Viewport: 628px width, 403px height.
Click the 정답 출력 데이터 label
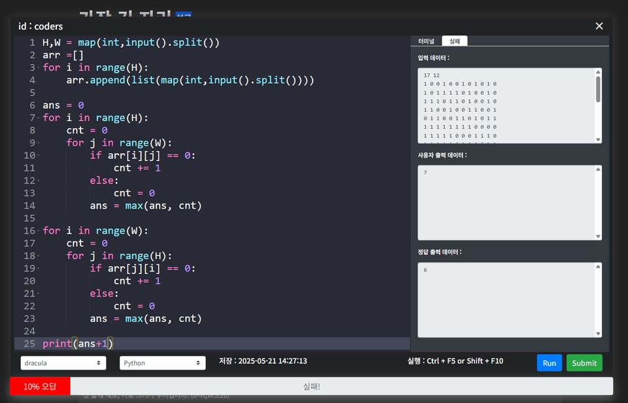click(440, 253)
